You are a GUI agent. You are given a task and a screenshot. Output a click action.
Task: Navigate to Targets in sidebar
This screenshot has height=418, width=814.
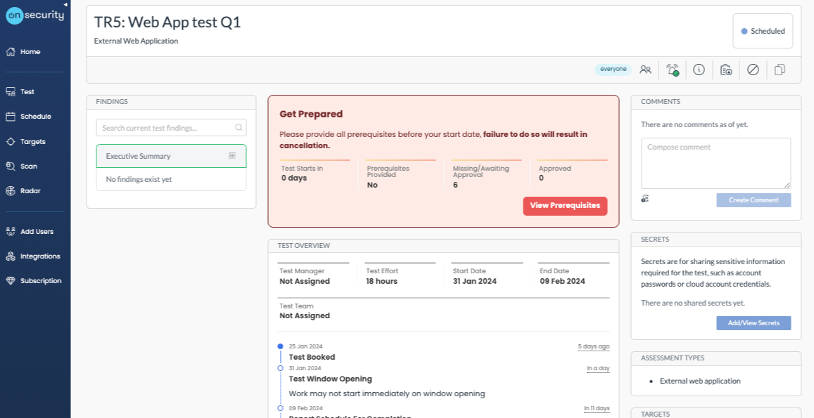(x=32, y=142)
